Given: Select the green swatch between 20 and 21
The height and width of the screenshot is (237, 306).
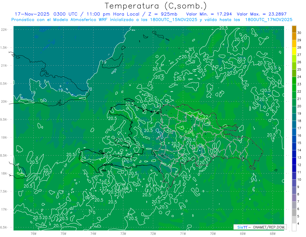Looking at the screenshot, I should [x=294, y=103].
